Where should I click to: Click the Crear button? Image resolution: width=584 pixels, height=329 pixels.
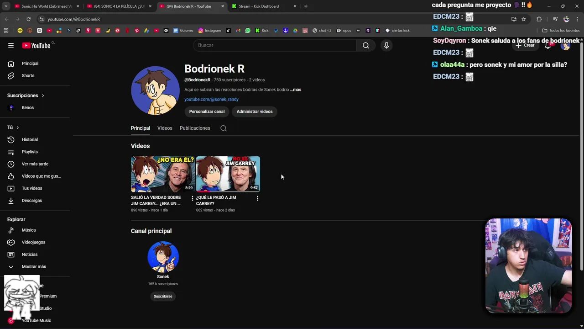tap(526, 45)
